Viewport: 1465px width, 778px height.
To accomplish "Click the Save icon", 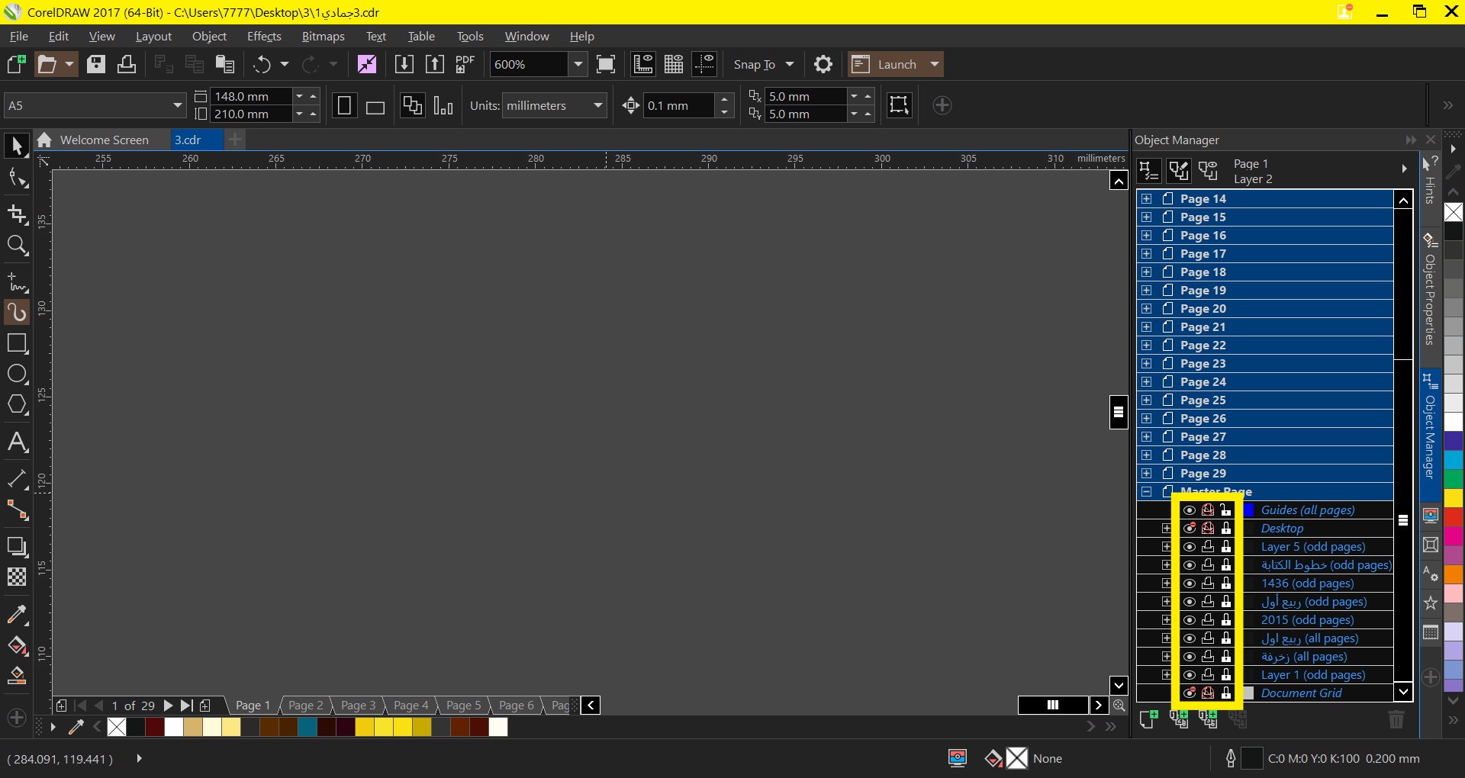I will (x=96, y=64).
